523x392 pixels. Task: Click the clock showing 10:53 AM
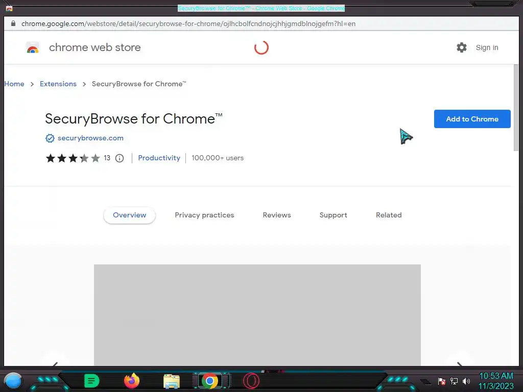click(496, 376)
